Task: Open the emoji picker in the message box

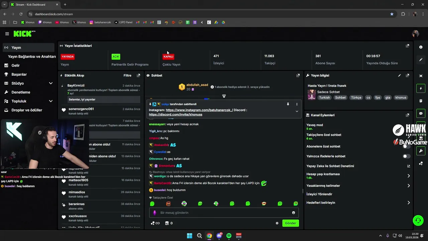Action: coord(294,213)
